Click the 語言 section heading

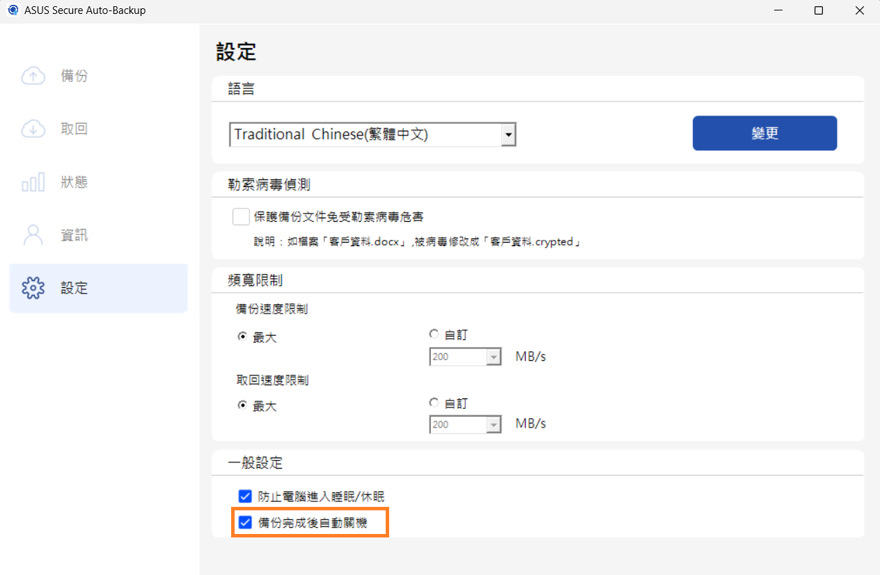point(241,89)
